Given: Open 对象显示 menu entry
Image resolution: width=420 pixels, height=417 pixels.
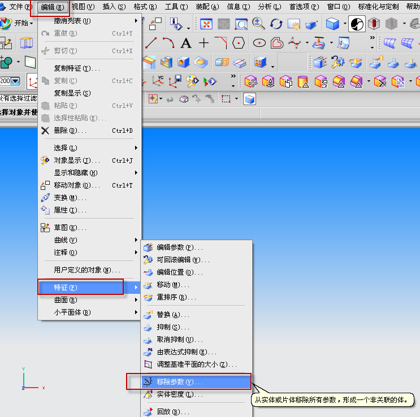Looking at the screenshot, I should [x=89, y=160].
